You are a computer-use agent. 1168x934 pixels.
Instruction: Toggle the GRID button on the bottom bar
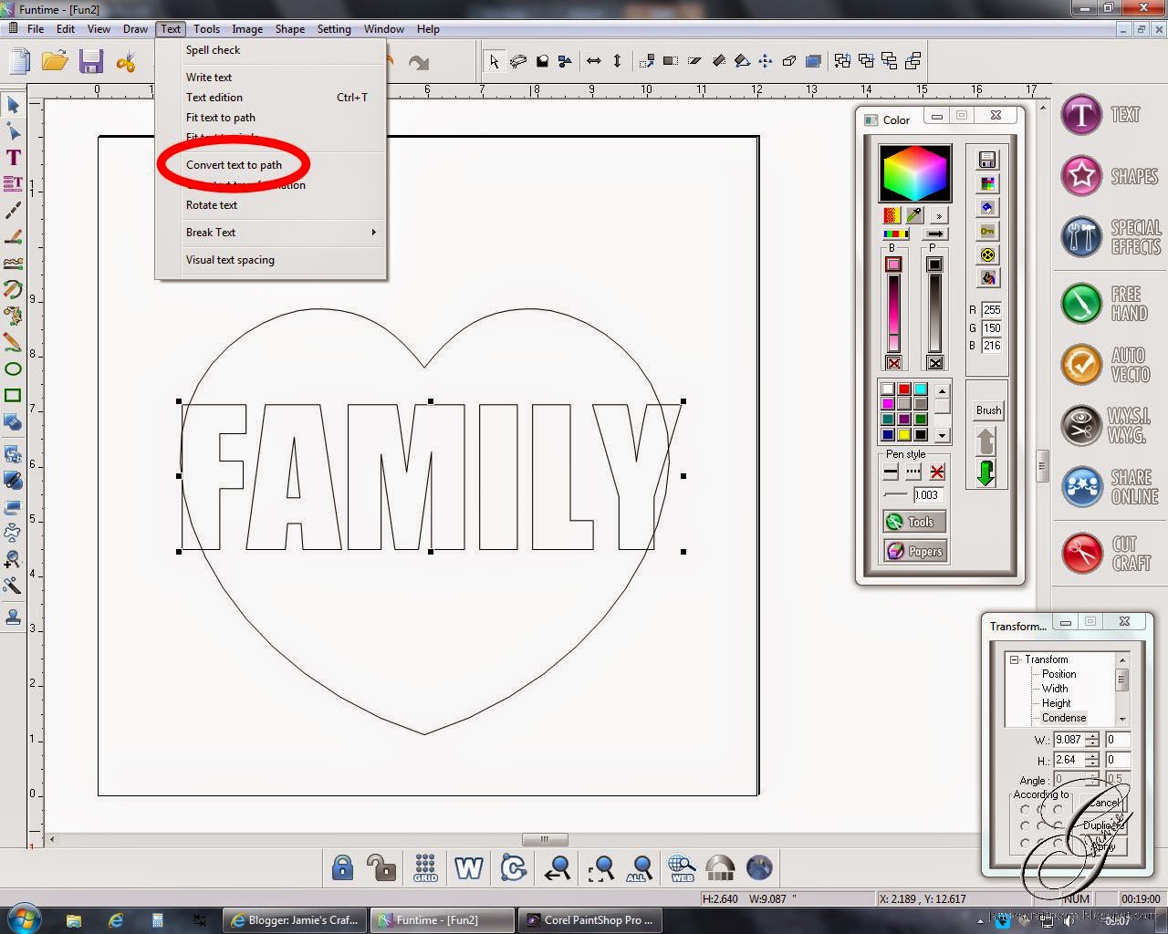click(x=425, y=867)
